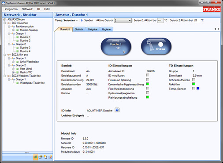Click the AQUA3000open home icon in tree
The height and width of the screenshot is (163, 223).
coord(5,19)
